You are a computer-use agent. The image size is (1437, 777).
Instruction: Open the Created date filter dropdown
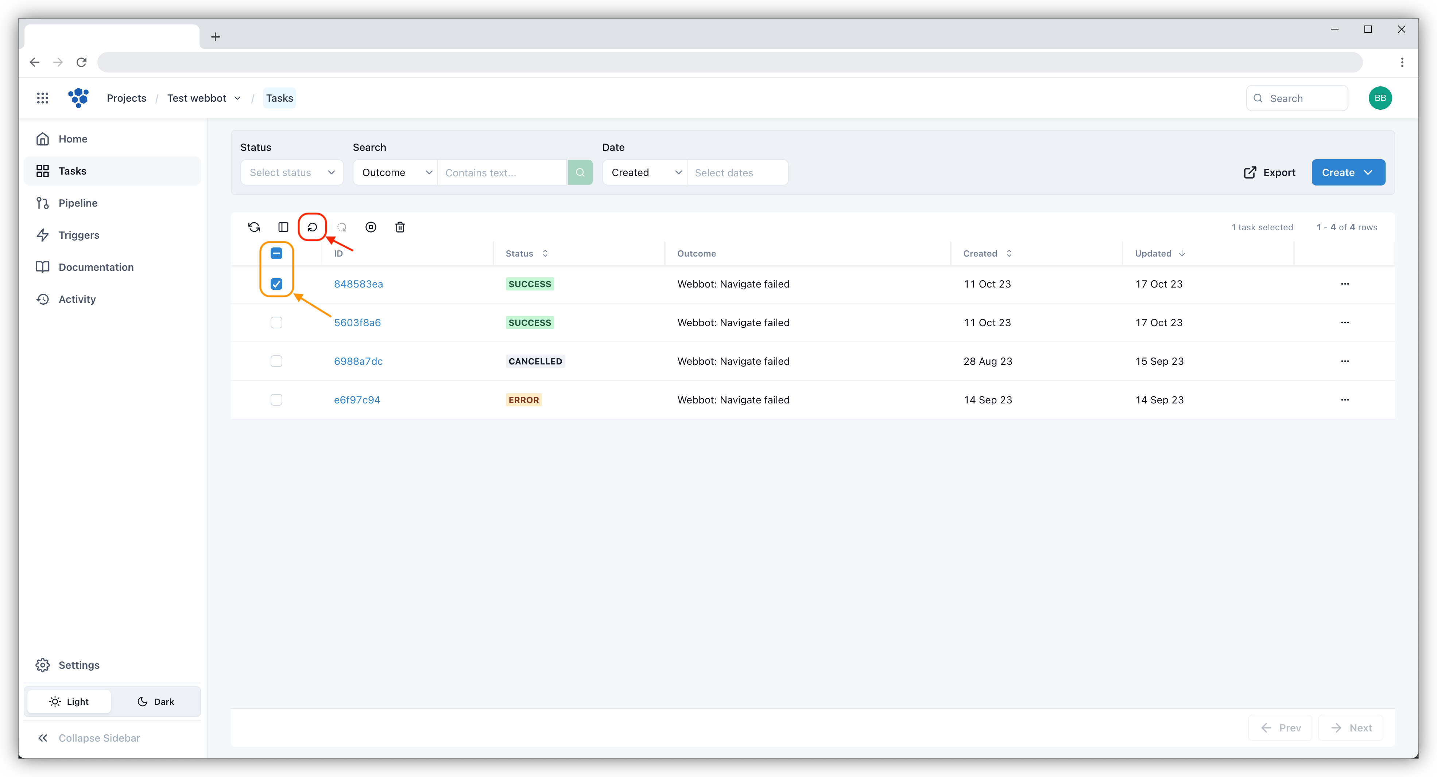click(x=644, y=172)
